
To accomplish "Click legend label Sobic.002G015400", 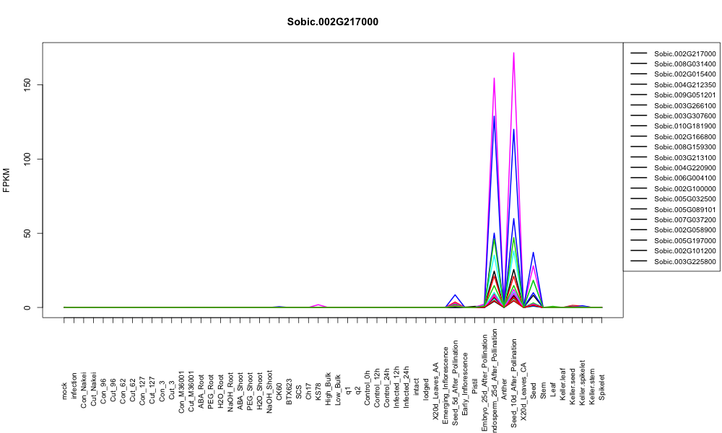I will point(684,74).
